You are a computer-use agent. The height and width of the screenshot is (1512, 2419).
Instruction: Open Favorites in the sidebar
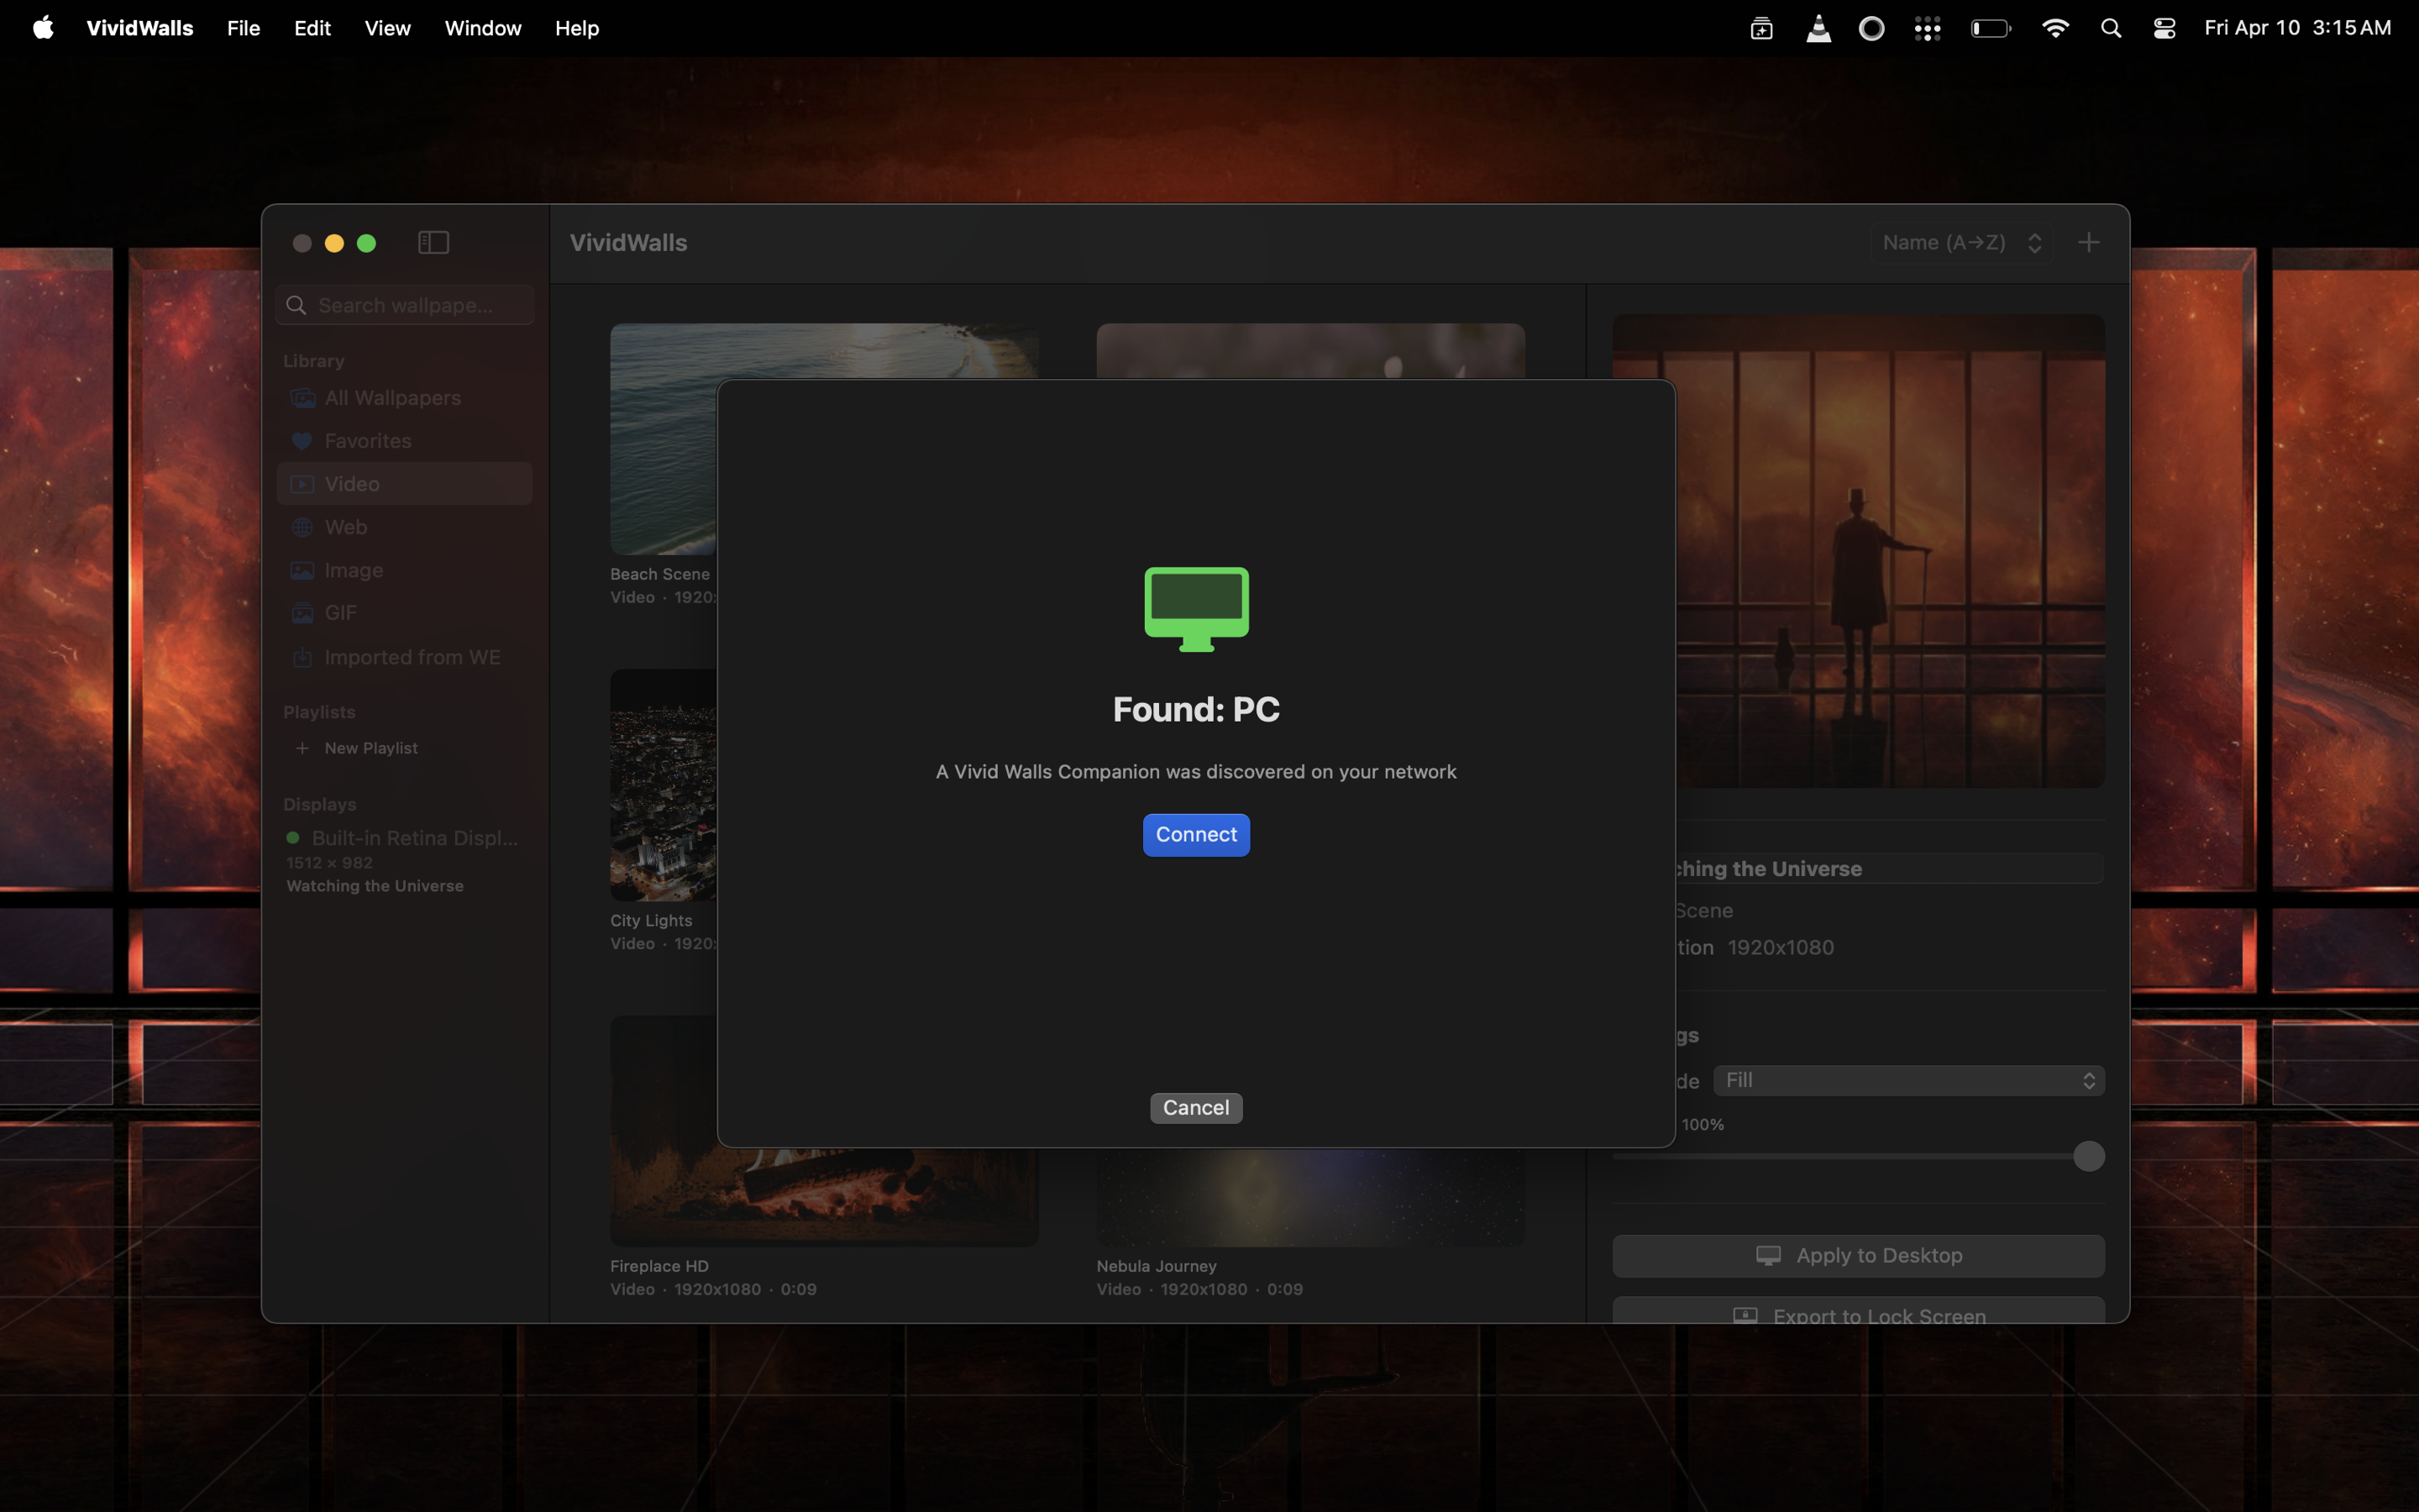coord(405,441)
